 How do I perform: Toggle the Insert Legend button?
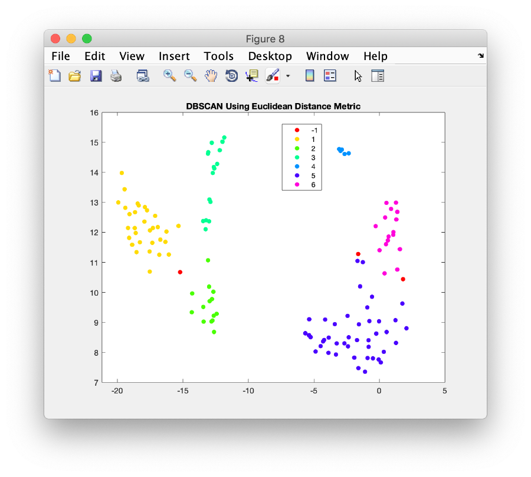point(330,75)
